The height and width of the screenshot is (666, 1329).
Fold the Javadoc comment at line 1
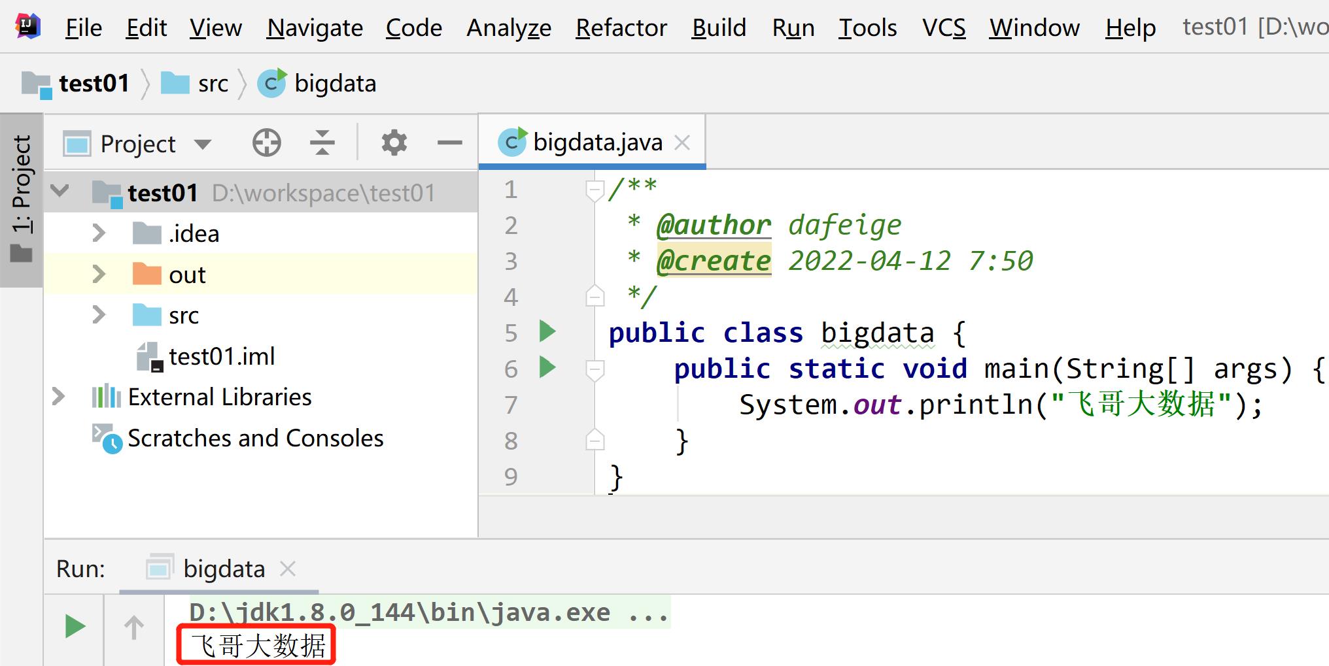coord(595,190)
